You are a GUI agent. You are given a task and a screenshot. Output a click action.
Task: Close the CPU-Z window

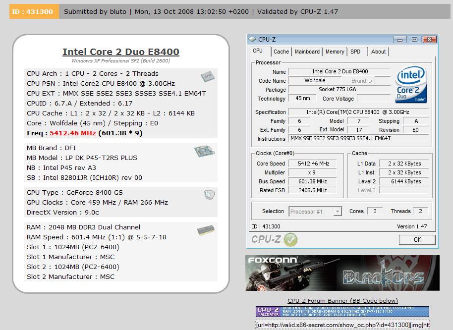[x=429, y=39]
